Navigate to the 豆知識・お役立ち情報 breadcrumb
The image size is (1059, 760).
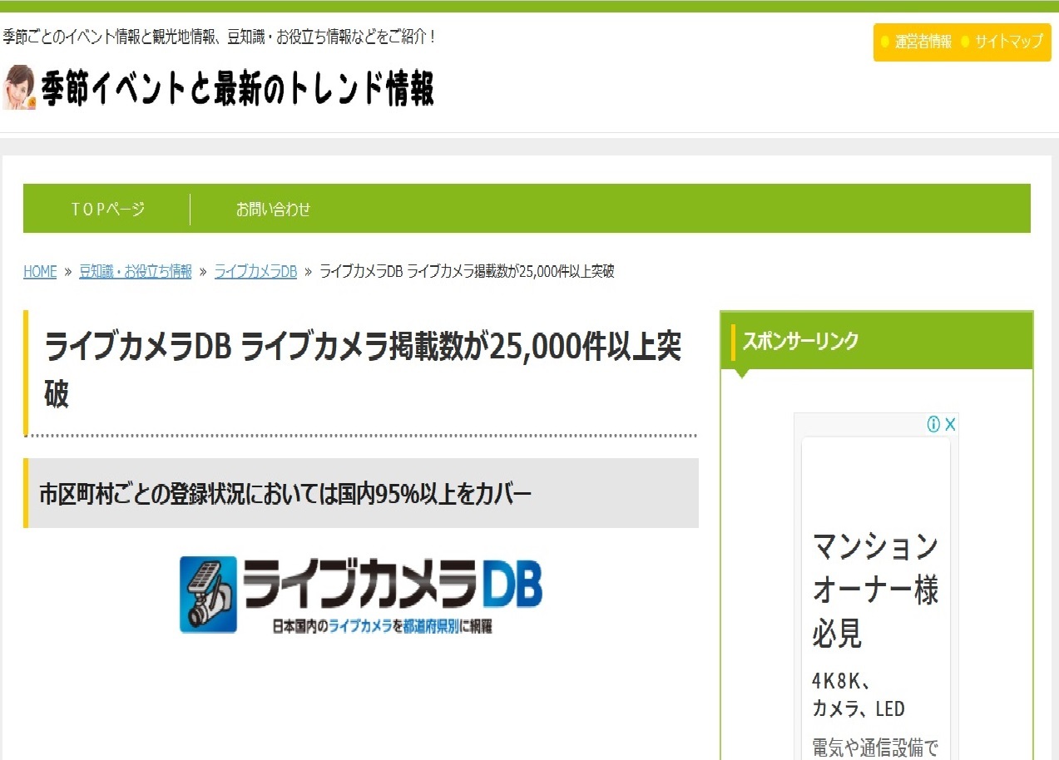tap(135, 272)
